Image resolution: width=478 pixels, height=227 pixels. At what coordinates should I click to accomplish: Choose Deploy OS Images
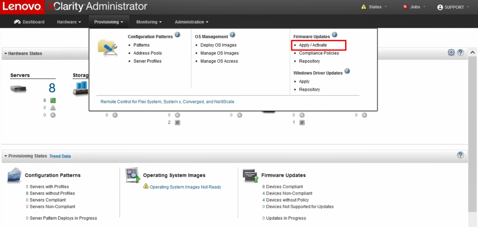click(x=218, y=45)
